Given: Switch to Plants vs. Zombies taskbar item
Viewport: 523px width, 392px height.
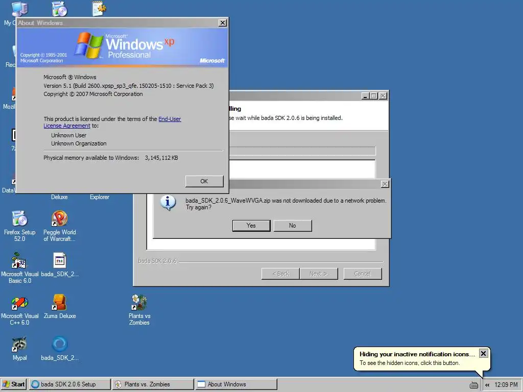Looking at the screenshot, I should pos(153,384).
